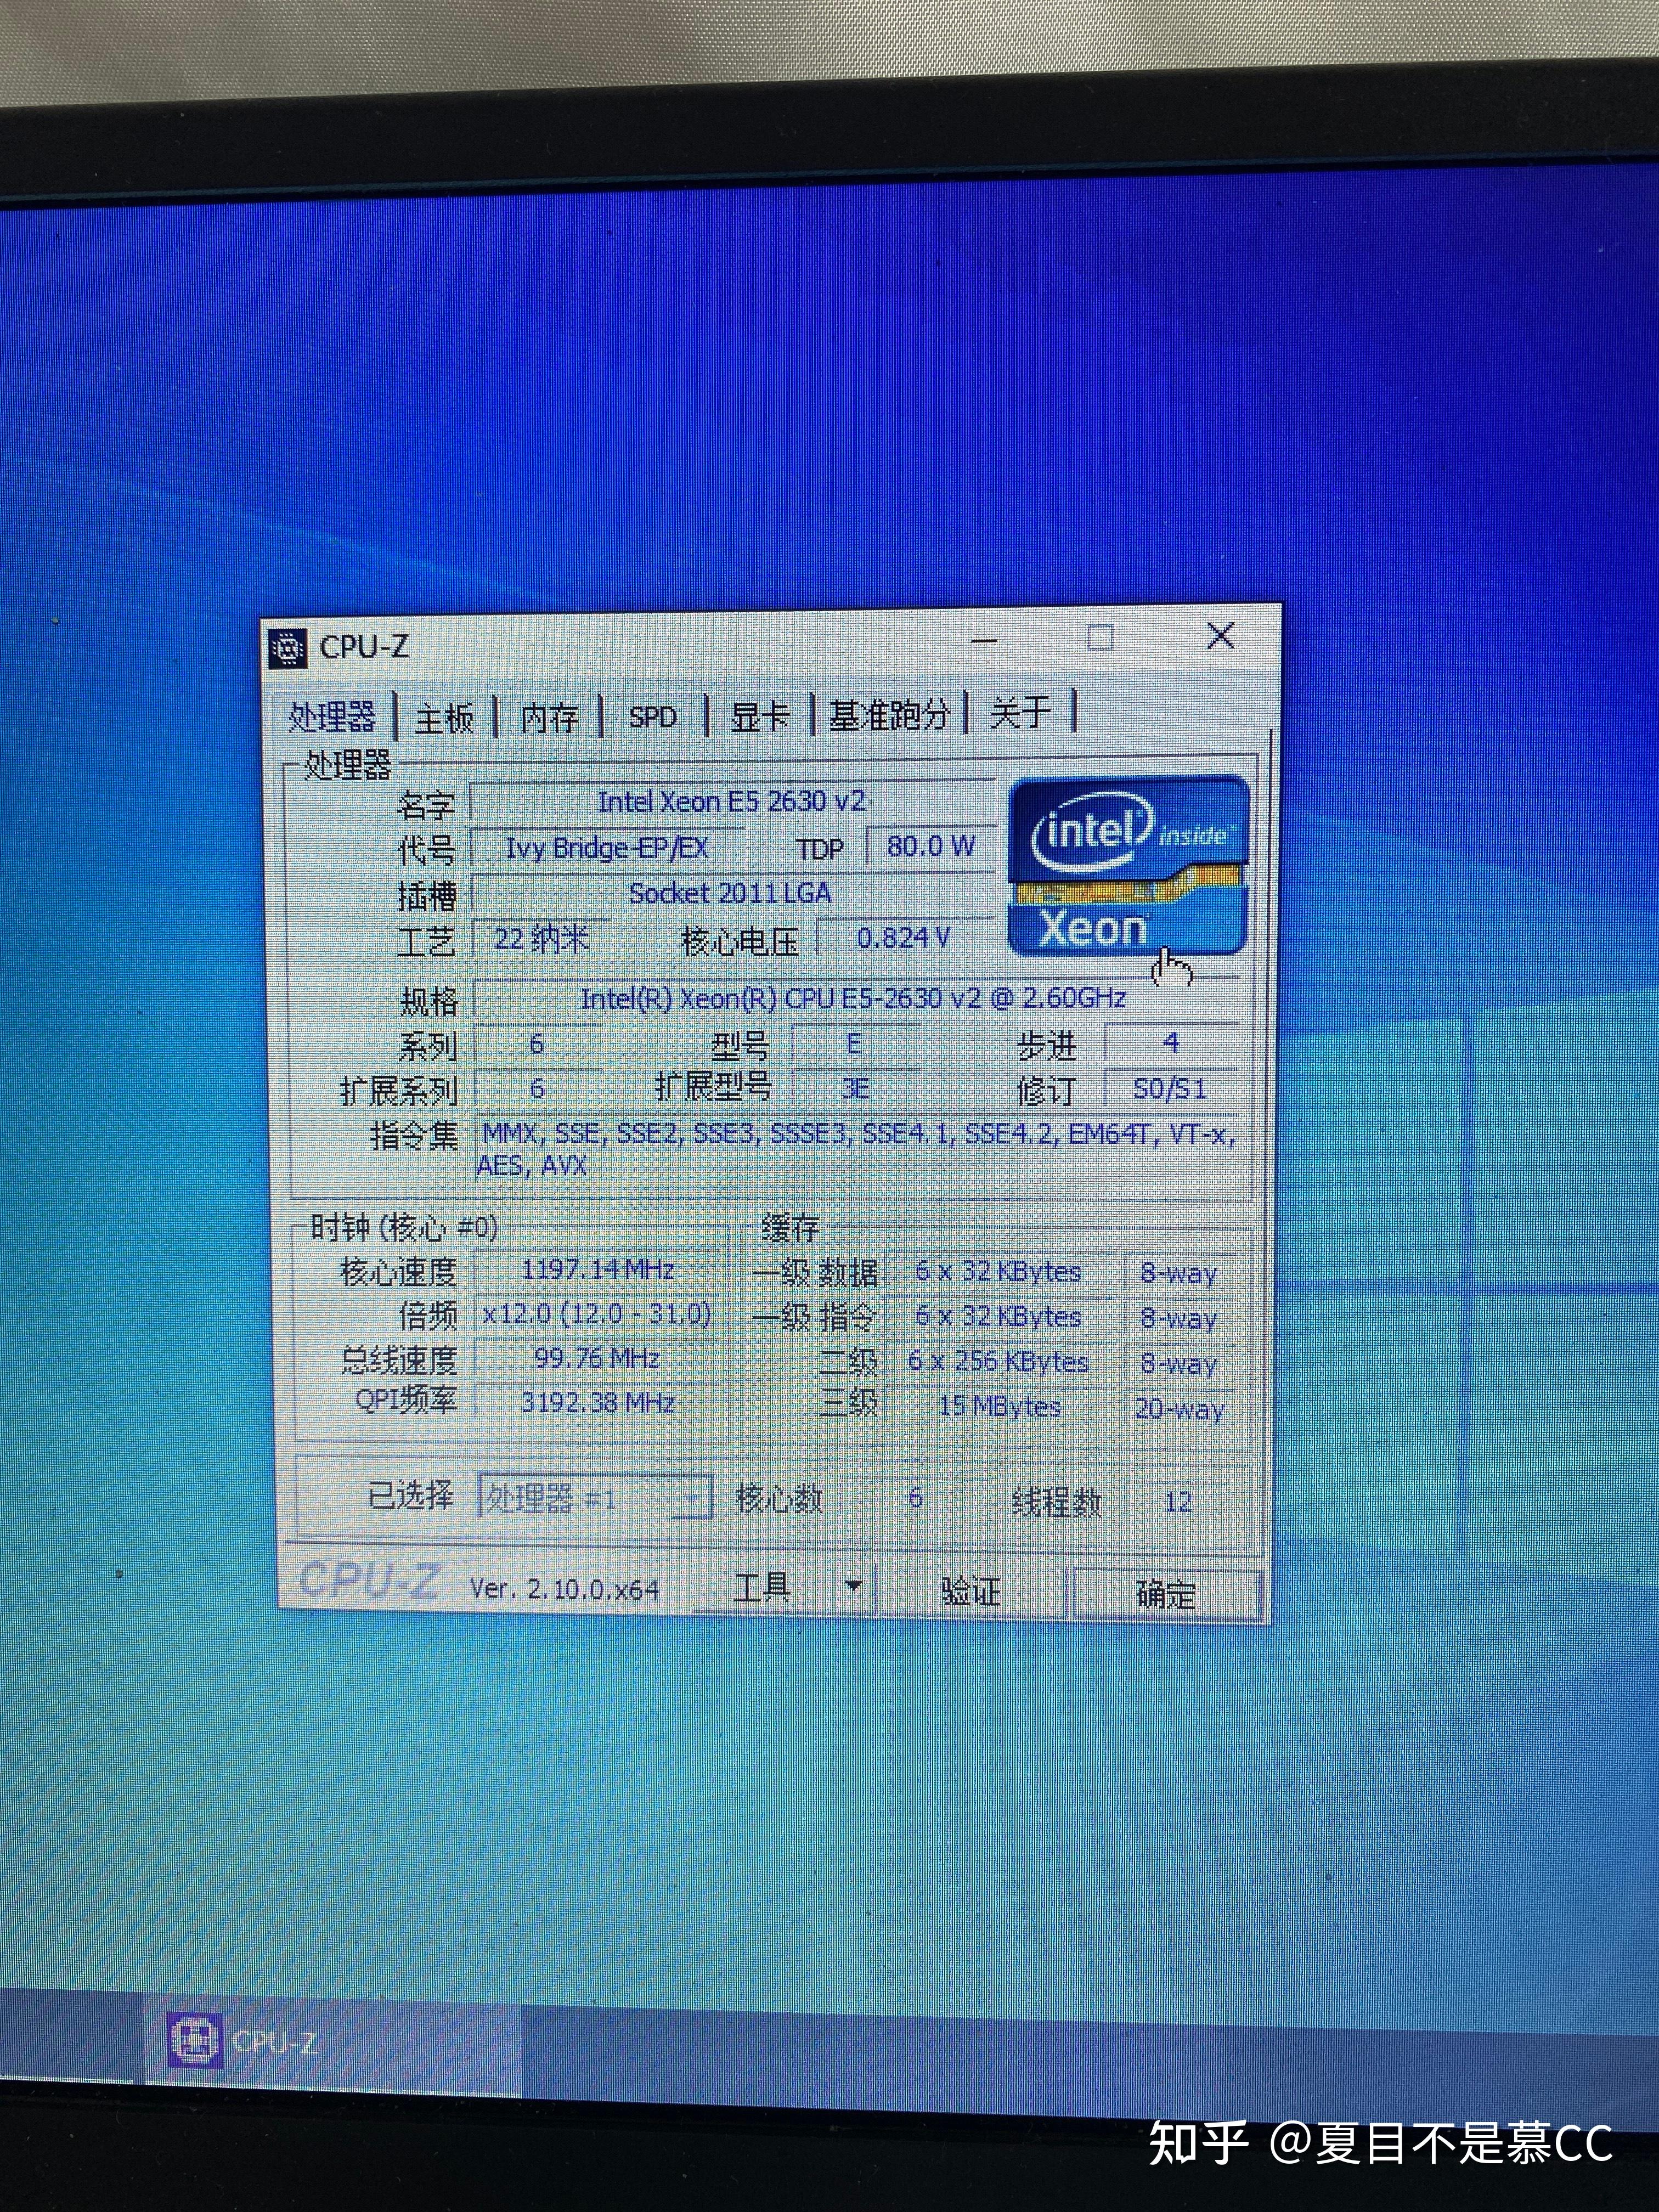Maximize the CPU-Z window
Image resolution: width=1659 pixels, height=2212 pixels.
coord(1100,637)
